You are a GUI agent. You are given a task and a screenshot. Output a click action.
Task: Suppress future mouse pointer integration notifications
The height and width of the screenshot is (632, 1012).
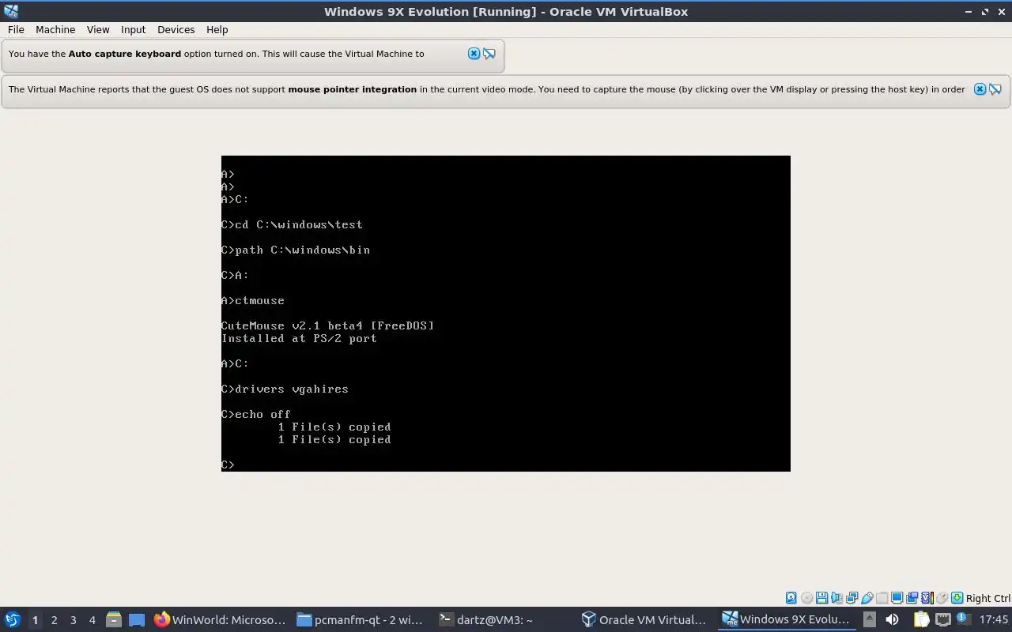click(995, 89)
